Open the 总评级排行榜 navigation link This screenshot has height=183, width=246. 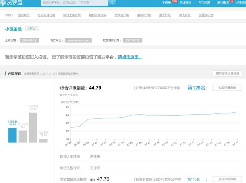(47, 15)
